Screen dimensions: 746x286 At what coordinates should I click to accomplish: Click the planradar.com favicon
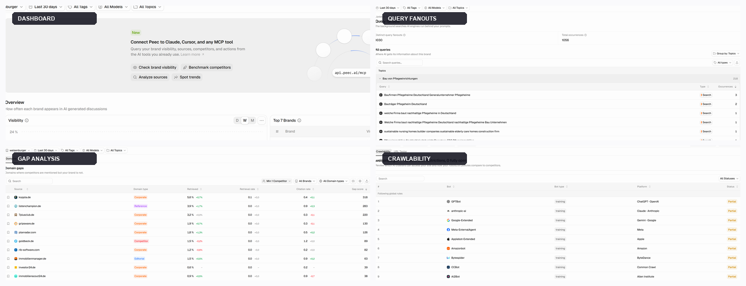point(16,232)
